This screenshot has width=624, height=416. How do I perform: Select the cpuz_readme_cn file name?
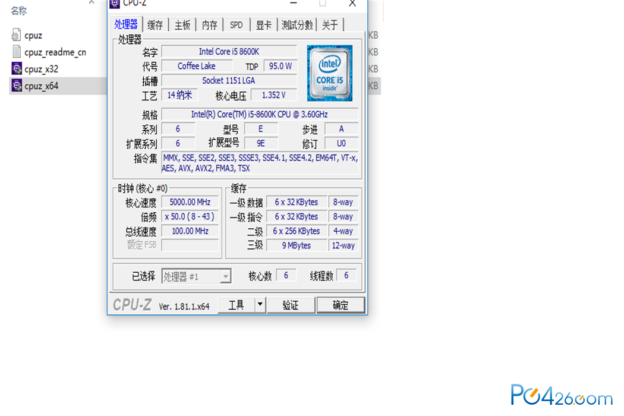tap(55, 52)
